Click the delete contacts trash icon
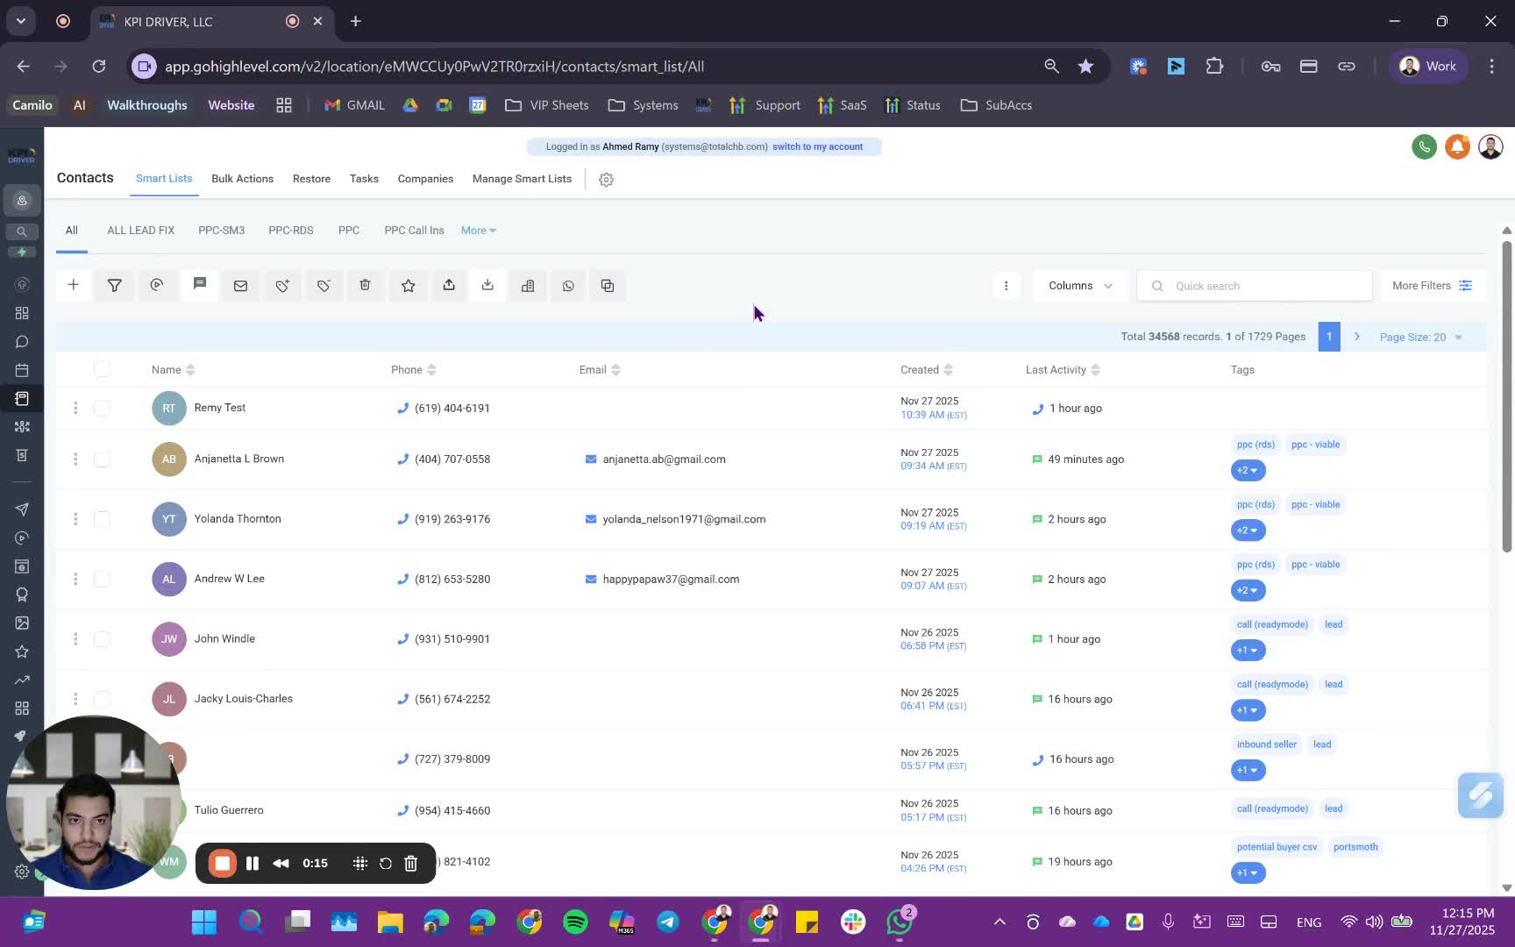Screen dimensions: 1515x947 click(x=365, y=285)
